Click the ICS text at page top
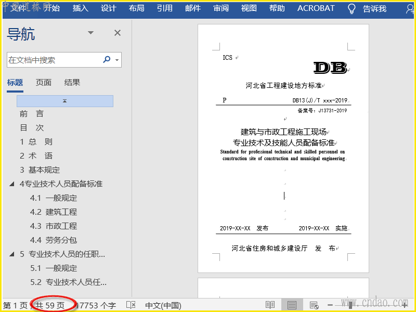Screen dimensions: 416x312 [227, 58]
